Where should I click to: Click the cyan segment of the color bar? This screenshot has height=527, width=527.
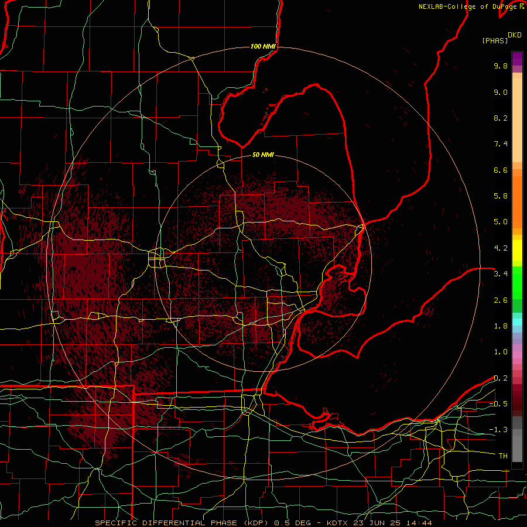[x=517, y=322]
